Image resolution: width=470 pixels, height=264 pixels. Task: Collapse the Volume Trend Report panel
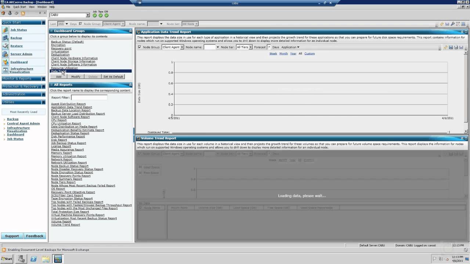pyautogui.click(x=462, y=138)
